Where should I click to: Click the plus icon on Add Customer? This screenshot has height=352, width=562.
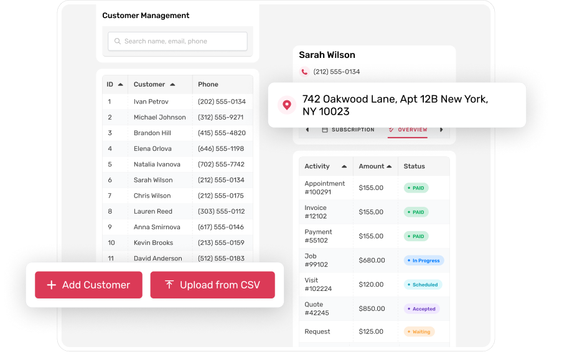coord(52,285)
